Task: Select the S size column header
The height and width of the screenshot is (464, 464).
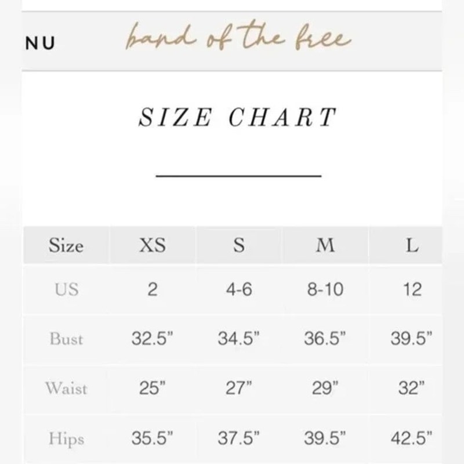Action: coord(239,245)
